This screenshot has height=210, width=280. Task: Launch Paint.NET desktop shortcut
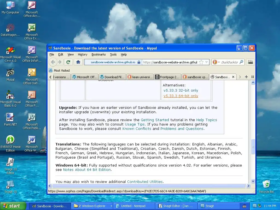[10, 119]
